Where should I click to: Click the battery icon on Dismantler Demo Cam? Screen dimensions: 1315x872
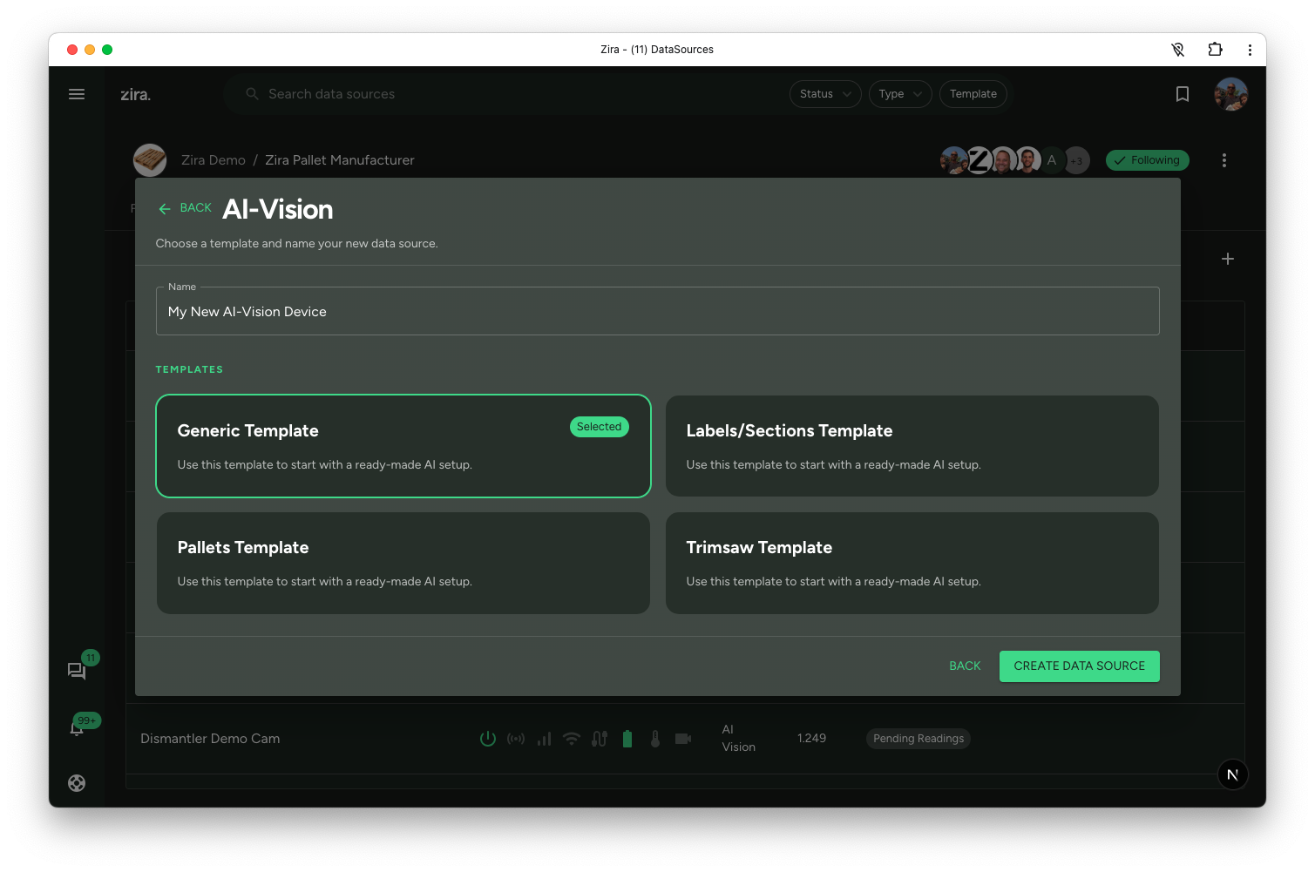(x=627, y=739)
